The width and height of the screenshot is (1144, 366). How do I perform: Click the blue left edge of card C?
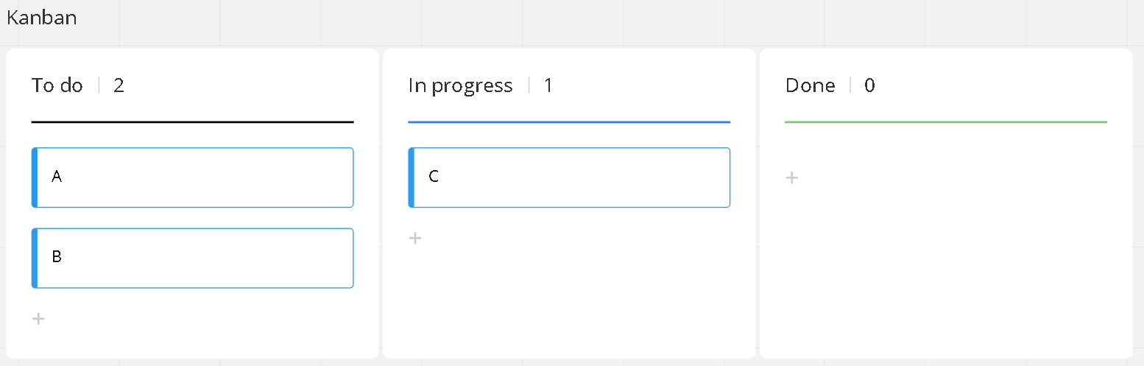[412, 177]
